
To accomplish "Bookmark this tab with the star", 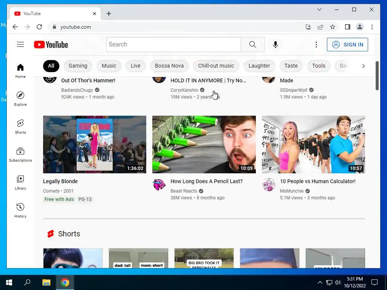I will point(333,27).
